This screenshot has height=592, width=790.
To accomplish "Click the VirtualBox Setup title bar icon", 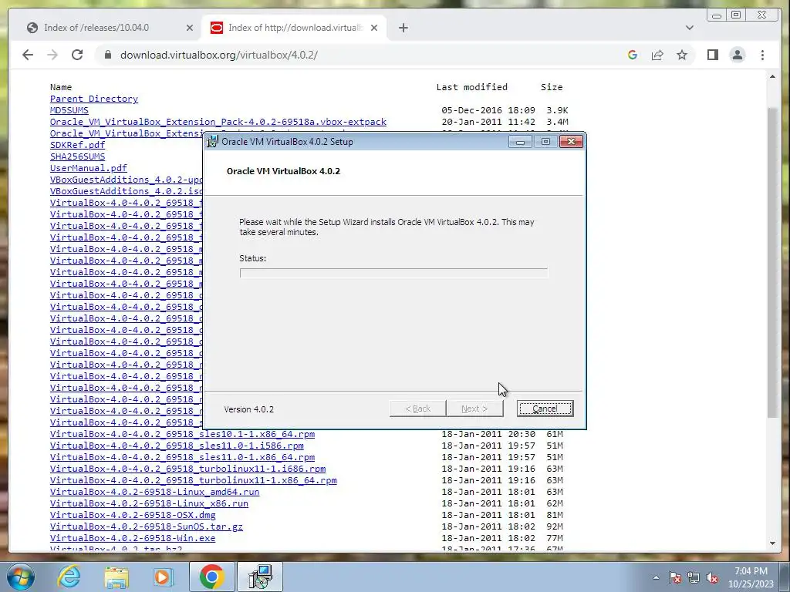I will click(213, 142).
